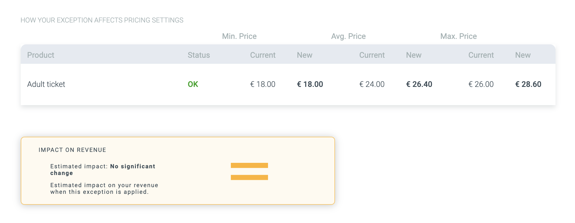Click the new maximum price € 28.60
575x223 pixels.
coord(528,84)
